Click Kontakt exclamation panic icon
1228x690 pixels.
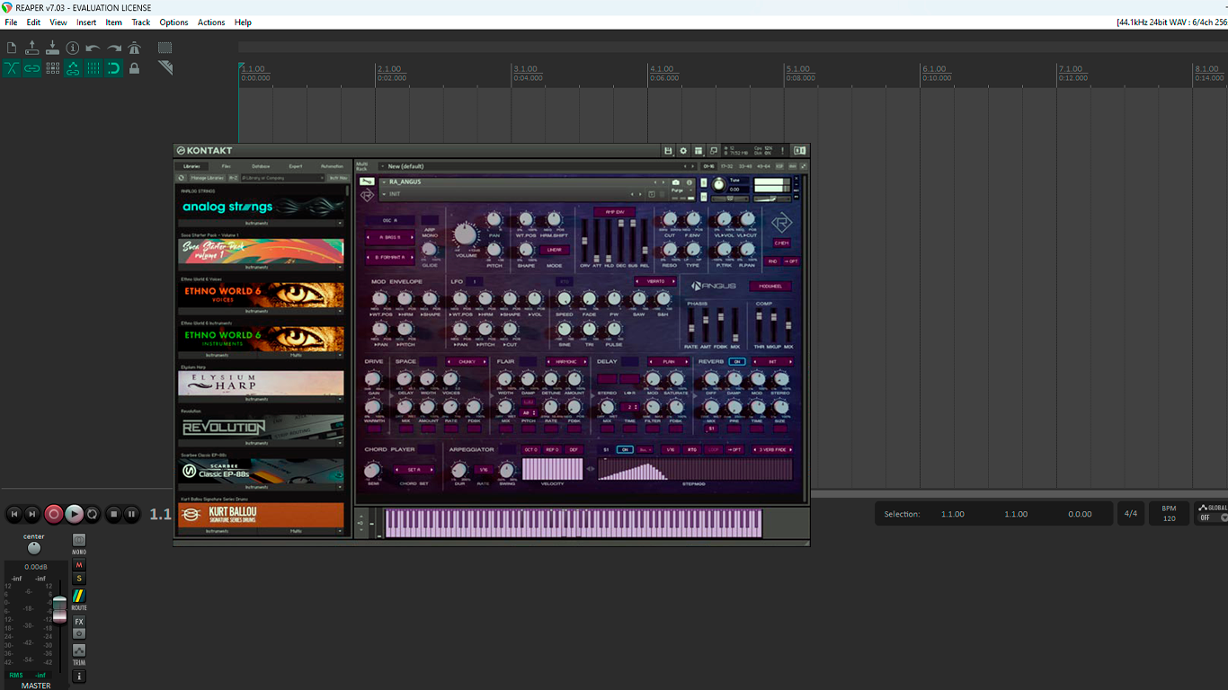coord(782,151)
